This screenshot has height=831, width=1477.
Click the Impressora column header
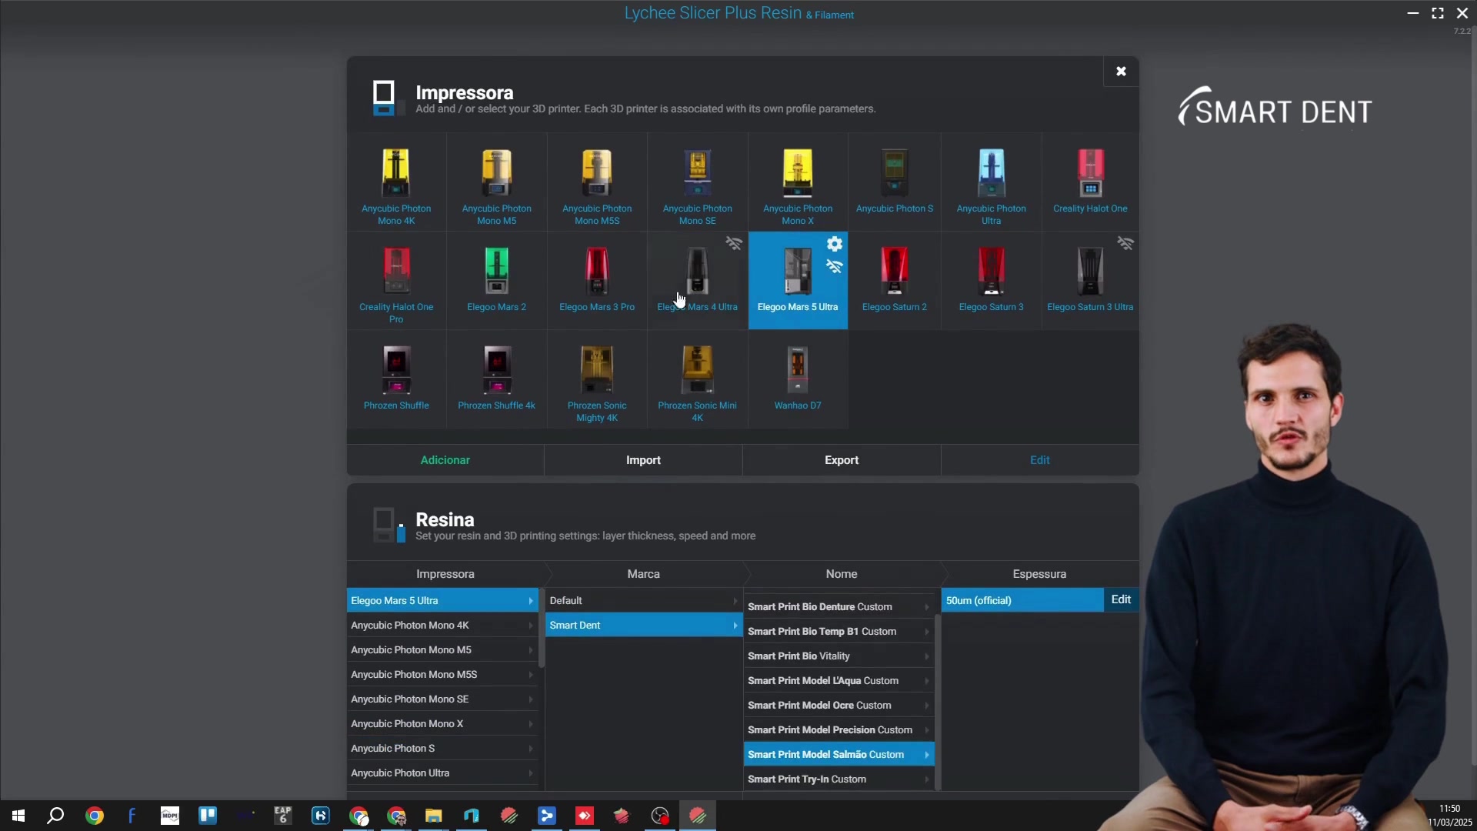pyautogui.click(x=445, y=574)
